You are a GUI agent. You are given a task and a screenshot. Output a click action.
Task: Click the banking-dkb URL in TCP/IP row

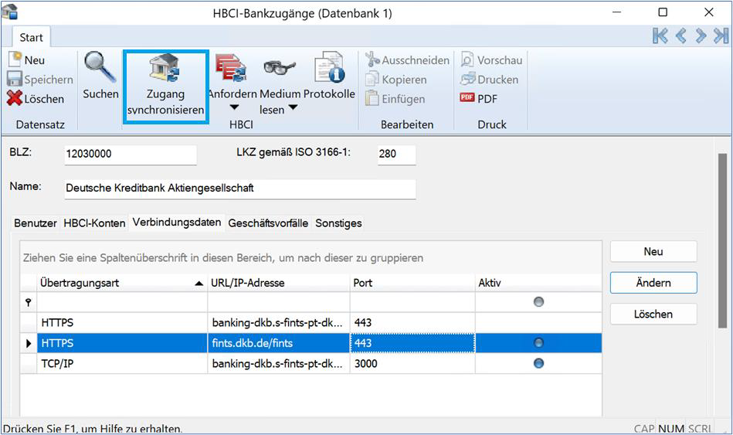tap(279, 363)
